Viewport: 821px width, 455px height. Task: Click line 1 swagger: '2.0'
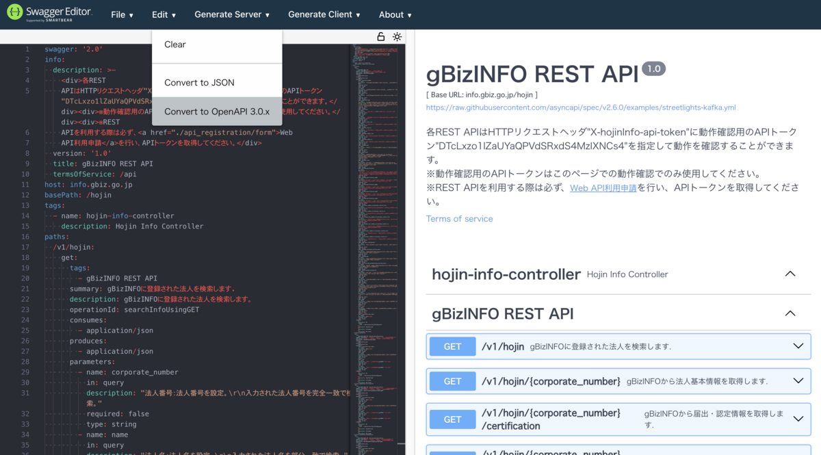[74, 49]
